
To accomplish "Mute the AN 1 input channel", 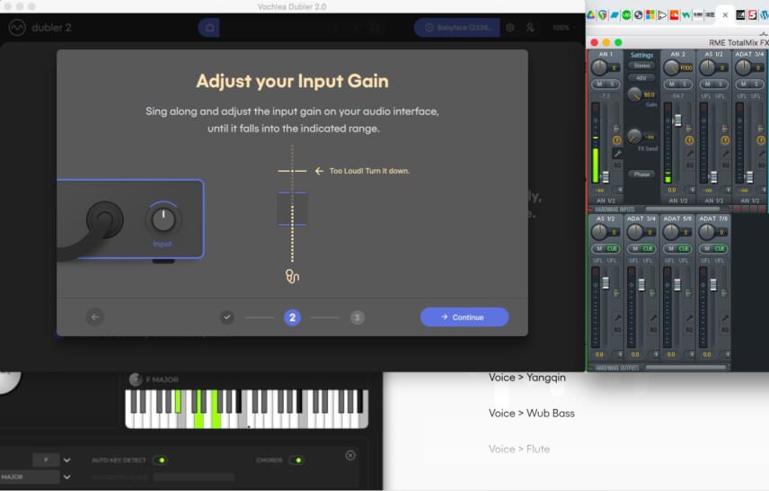I will 599,84.
